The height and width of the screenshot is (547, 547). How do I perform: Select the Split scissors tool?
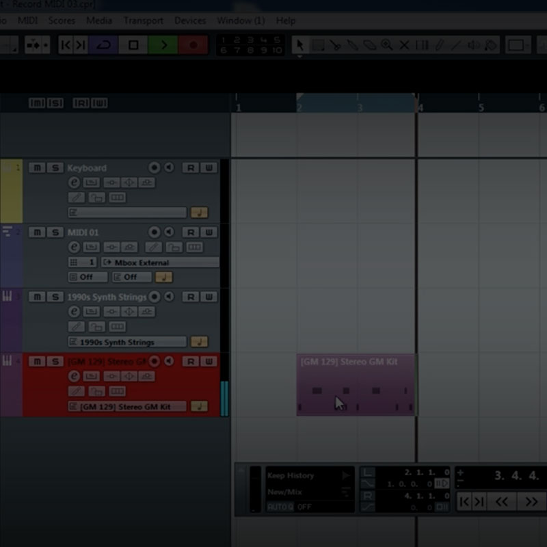(335, 44)
